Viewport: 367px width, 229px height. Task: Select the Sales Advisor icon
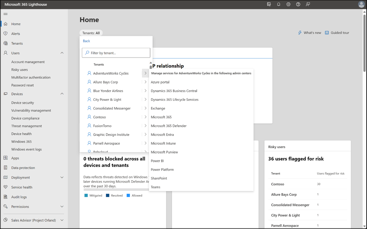pyautogui.click(x=6, y=220)
